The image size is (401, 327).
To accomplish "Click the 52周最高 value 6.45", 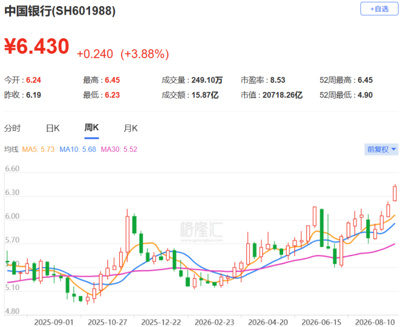I will [365, 80].
